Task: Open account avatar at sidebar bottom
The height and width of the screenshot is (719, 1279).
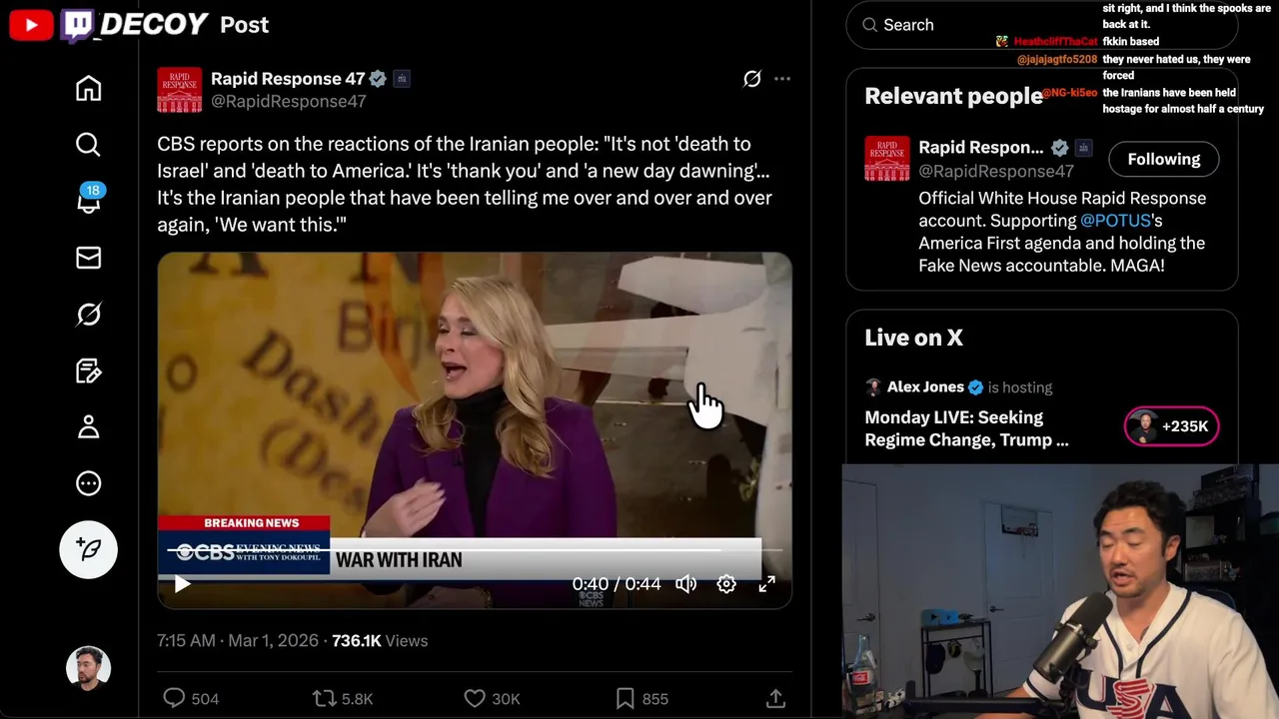Action: (88, 669)
